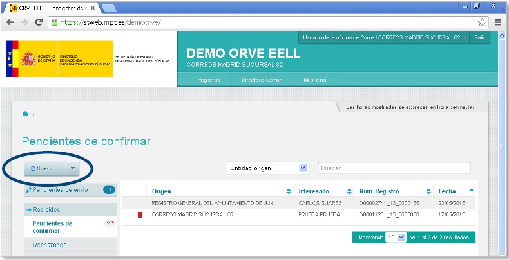Open the Mi oficina menu

(x=315, y=80)
